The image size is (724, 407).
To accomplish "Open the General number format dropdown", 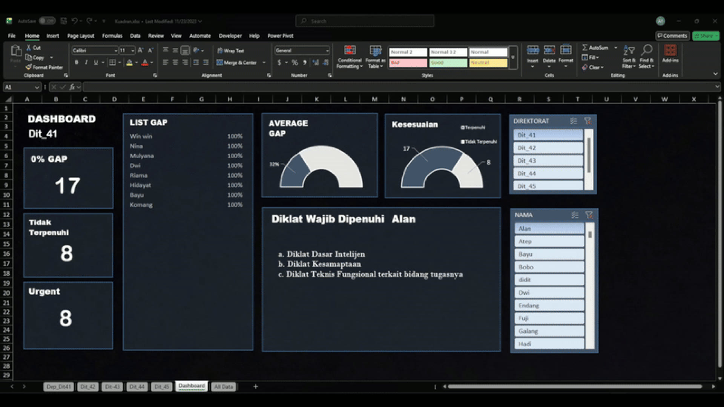I will [x=327, y=50].
